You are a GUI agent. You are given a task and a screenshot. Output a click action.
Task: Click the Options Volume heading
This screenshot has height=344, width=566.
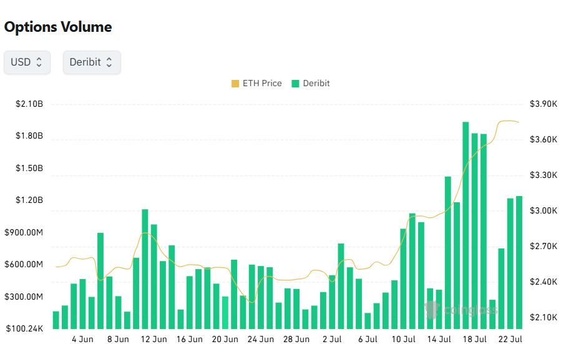click(x=58, y=27)
